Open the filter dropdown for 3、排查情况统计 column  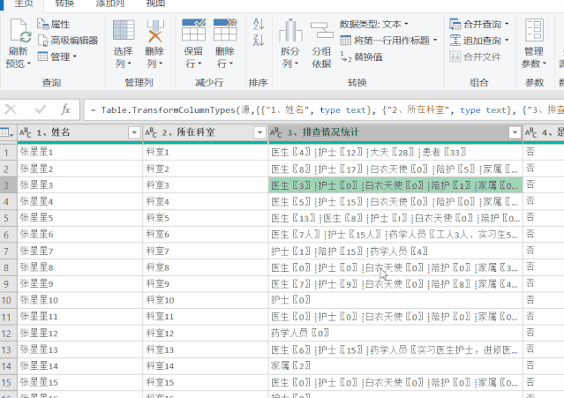(x=515, y=132)
